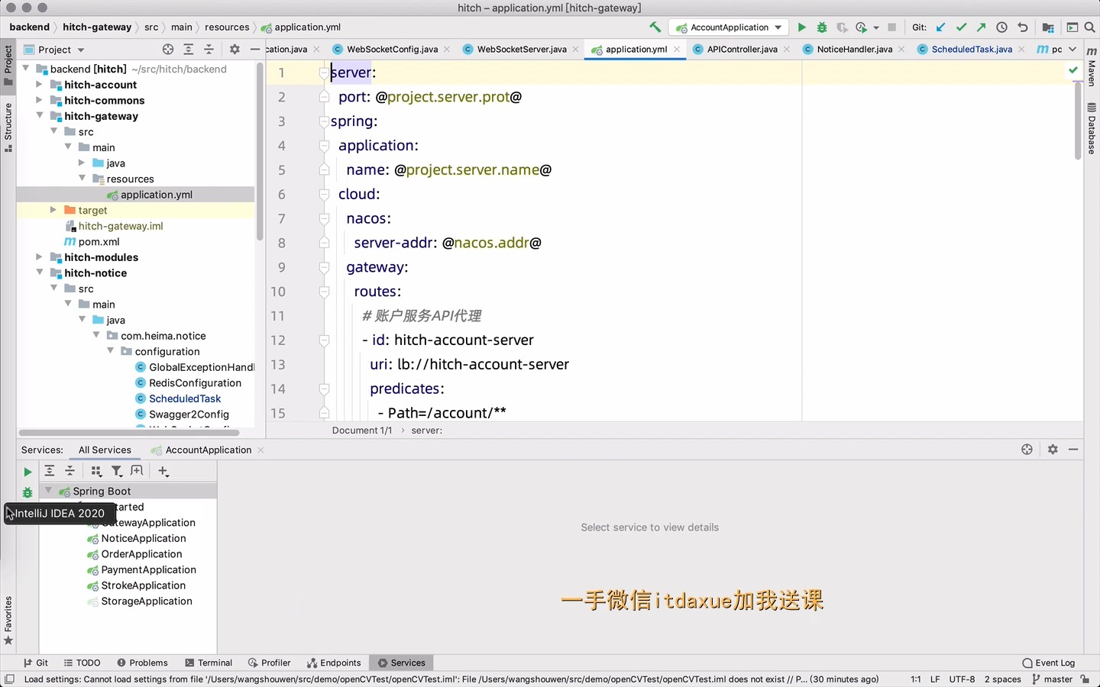Select pom.xml in the project tree
This screenshot has height=687, width=1100.
tap(99, 241)
